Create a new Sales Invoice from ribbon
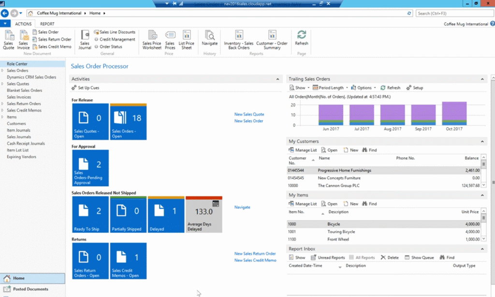The width and height of the screenshot is (495, 297). pyautogui.click(x=23, y=40)
